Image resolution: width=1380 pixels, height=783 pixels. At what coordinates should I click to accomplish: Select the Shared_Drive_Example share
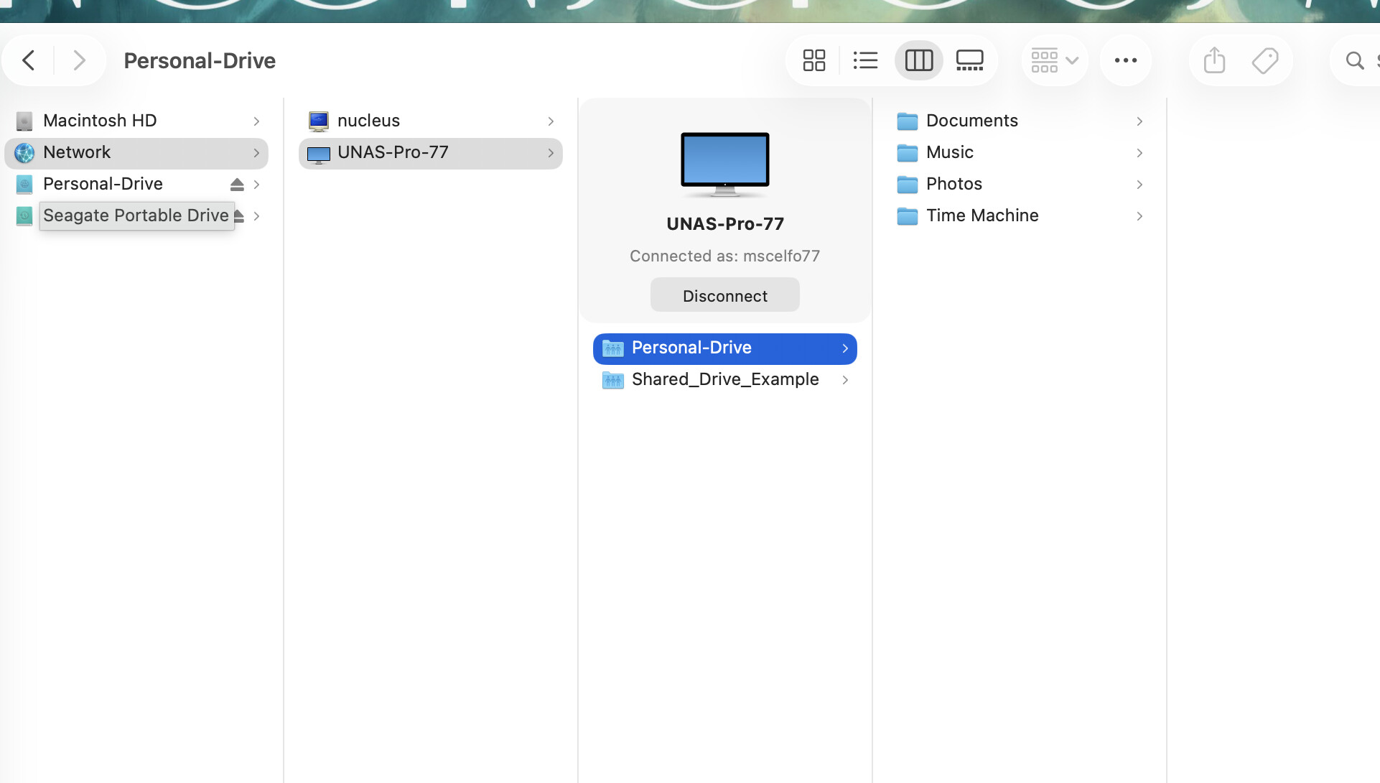pos(724,379)
